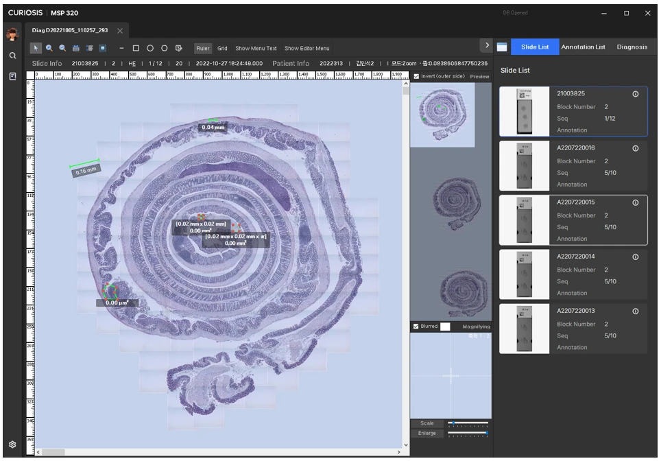Click the Slide Info label
661x461 pixels.
click(x=47, y=63)
